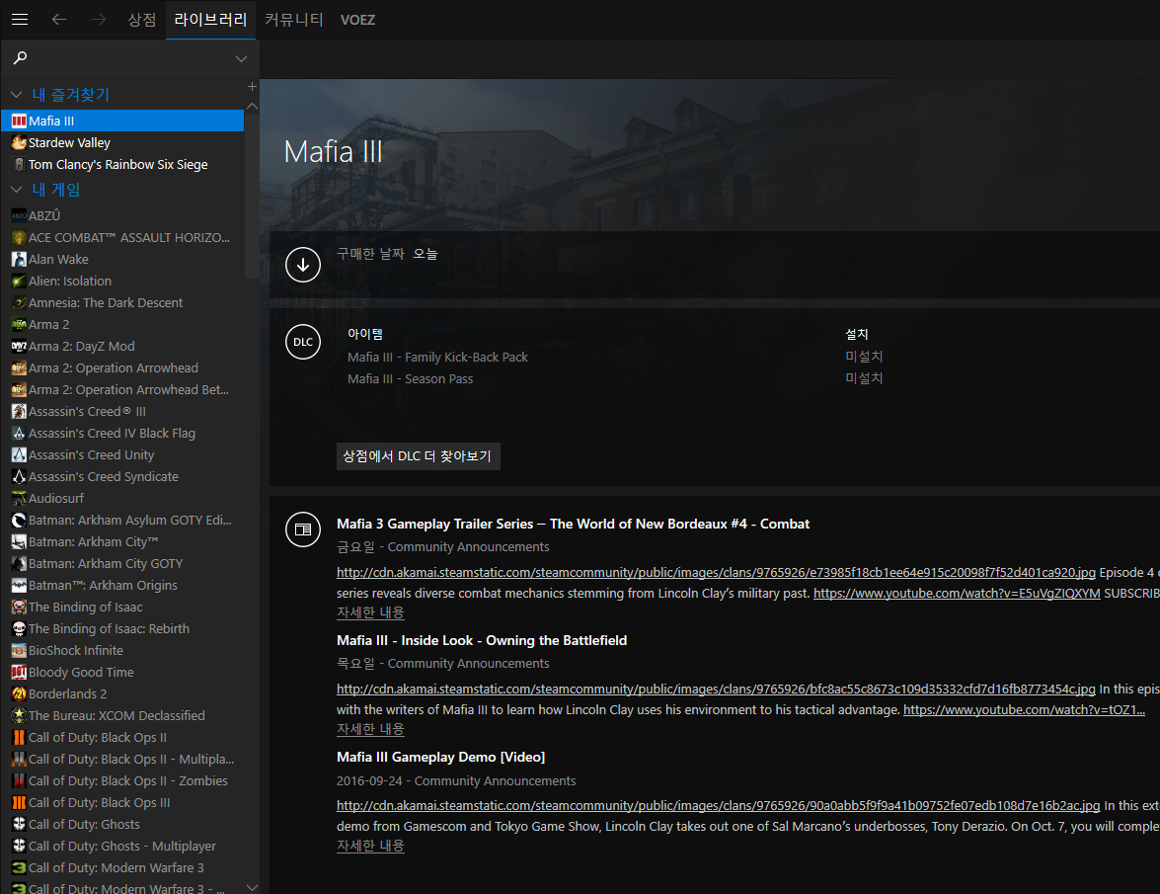The height and width of the screenshot is (894, 1160).
Task: Go forward with the right arrow
Action: 99,19
